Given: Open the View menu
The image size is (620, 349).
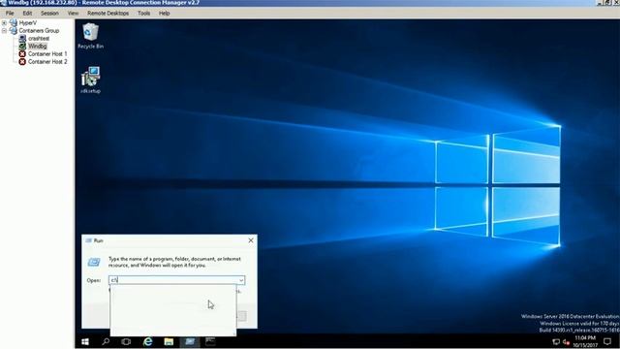Looking at the screenshot, I should [x=74, y=13].
